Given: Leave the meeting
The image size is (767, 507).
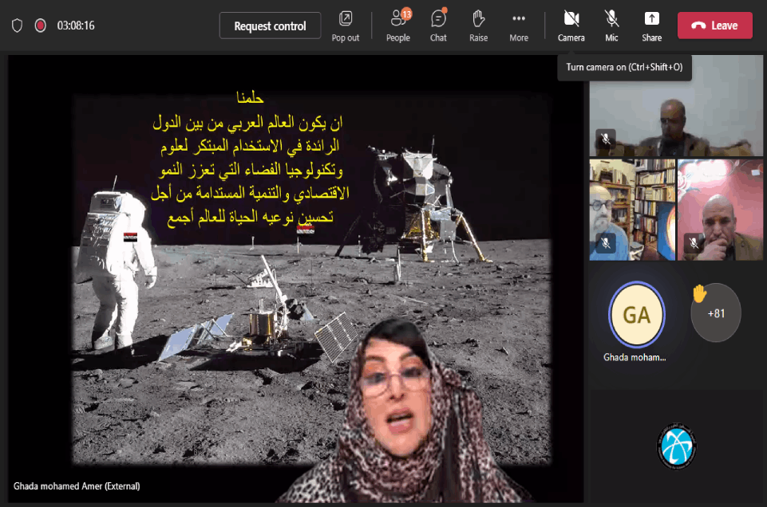Looking at the screenshot, I should click(x=714, y=26).
